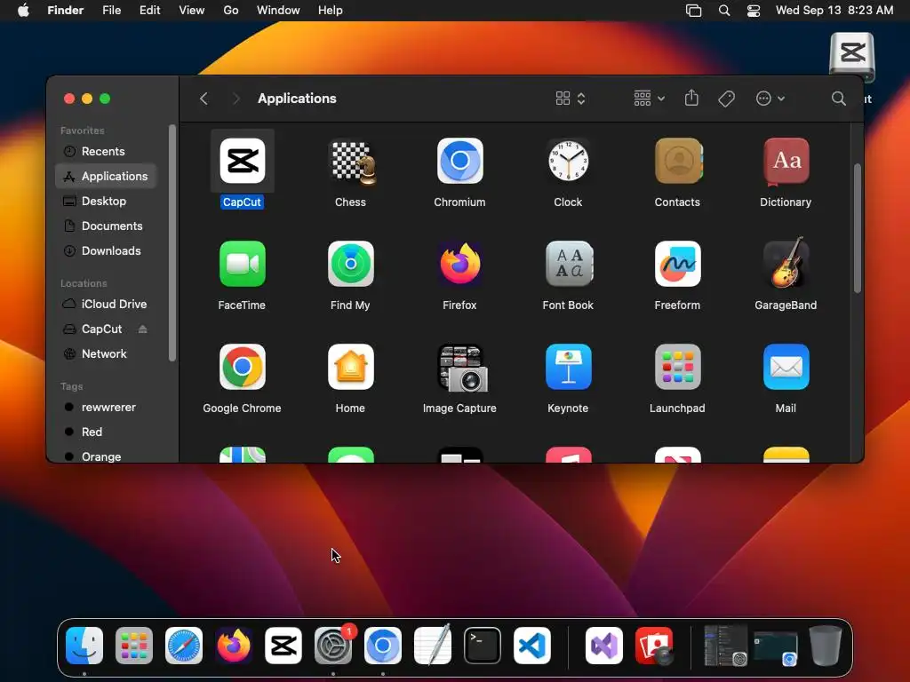This screenshot has width=910, height=682.
Task: Click the sidebar scrollbar
Action: pyautogui.click(x=172, y=243)
